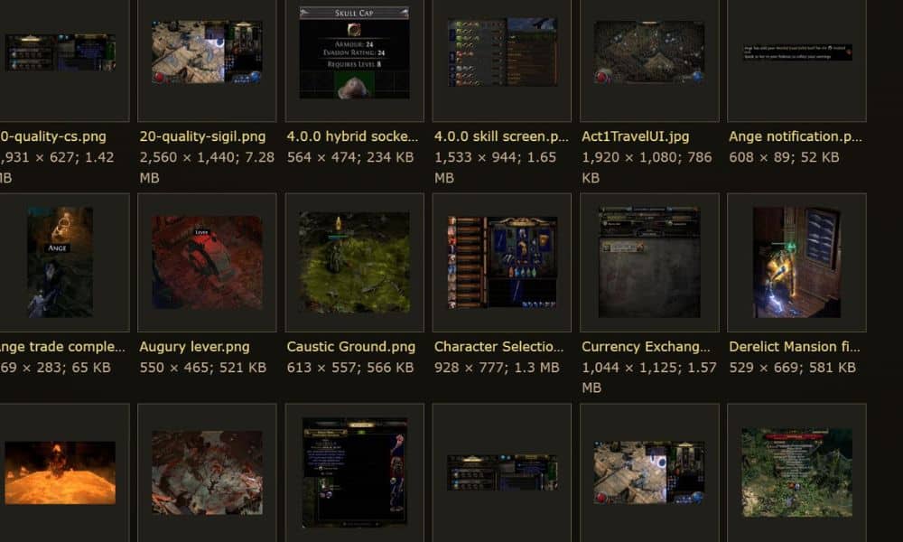Click the Currency Exchange file link
Screen dimensions: 903x542
coord(646,347)
